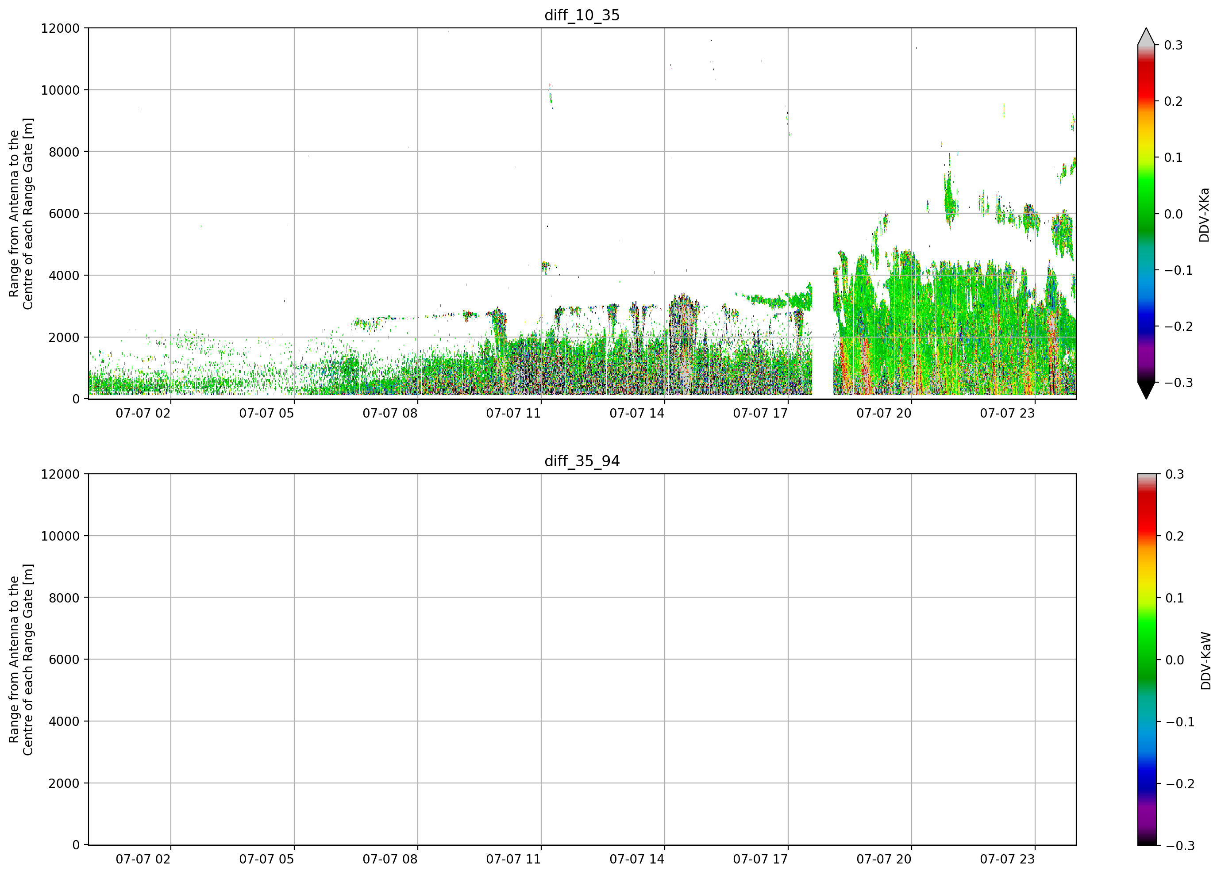Viewport: 1221px width, 875px height.
Task: Click the −0.1 tick on DDV-KaW colorbar
Action: tap(1180, 722)
